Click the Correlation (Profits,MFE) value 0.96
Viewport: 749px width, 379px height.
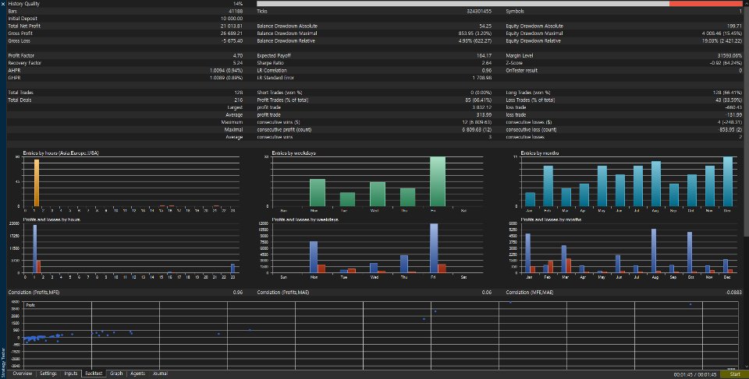pos(238,293)
